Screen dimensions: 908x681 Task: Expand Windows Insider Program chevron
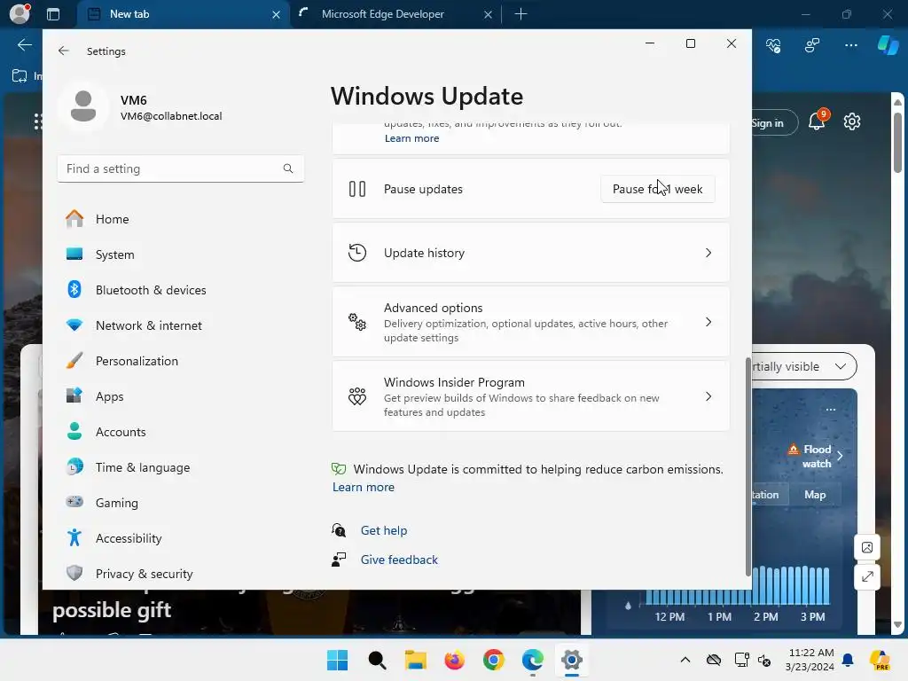pyautogui.click(x=708, y=396)
